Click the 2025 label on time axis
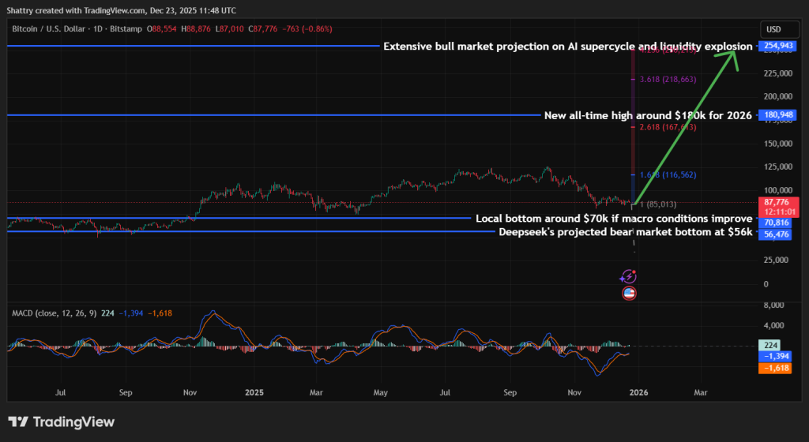 click(x=254, y=392)
